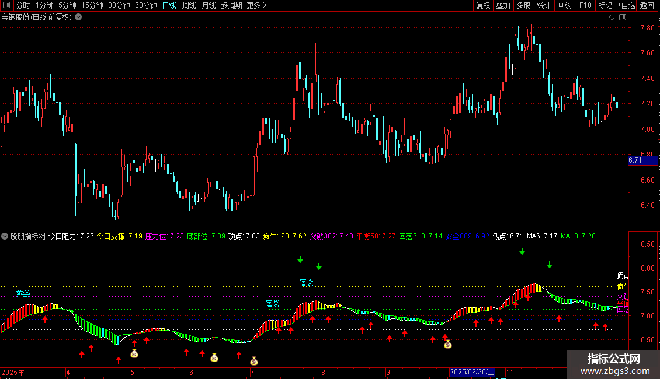Click the 平衡50: 7.27 value
This screenshot has height=379, width=660.
point(376,236)
